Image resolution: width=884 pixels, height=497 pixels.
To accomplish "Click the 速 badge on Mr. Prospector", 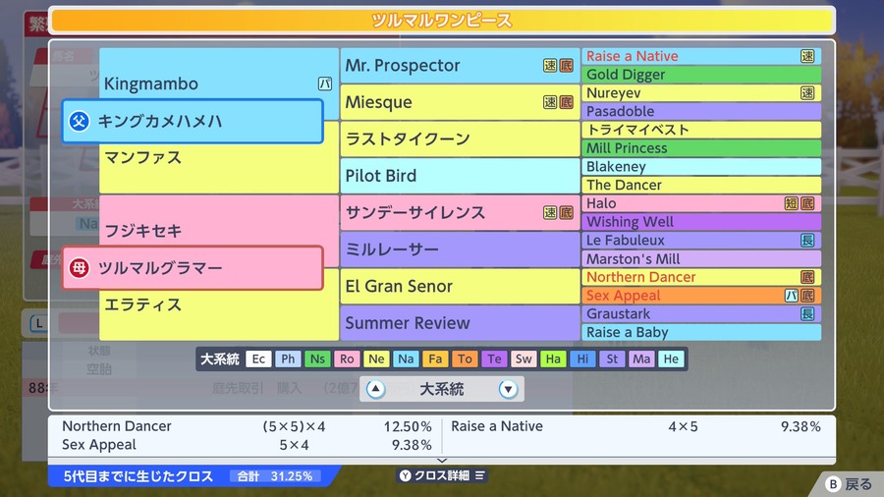I will coord(550,66).
